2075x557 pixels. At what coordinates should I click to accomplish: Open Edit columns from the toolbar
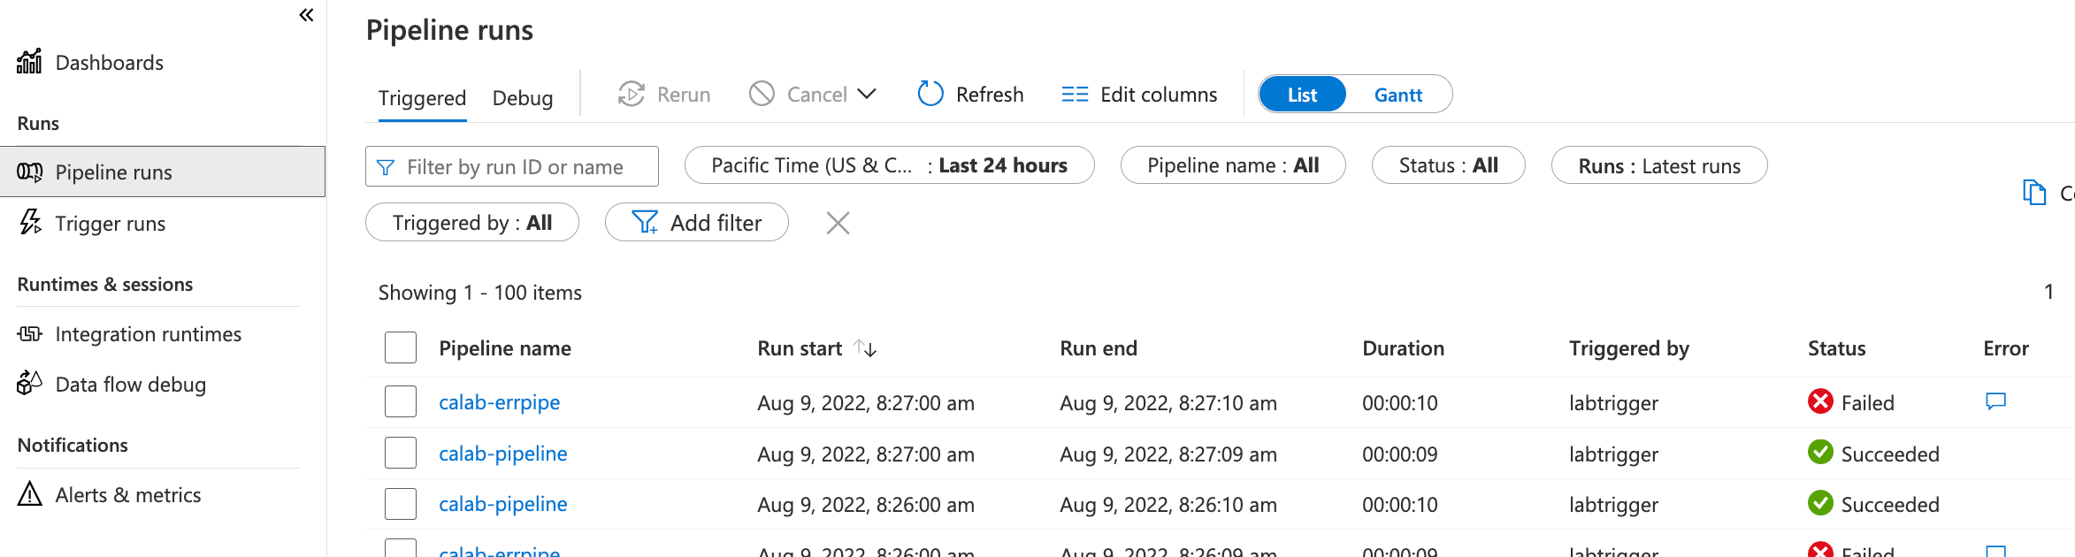click(1139, 95)
